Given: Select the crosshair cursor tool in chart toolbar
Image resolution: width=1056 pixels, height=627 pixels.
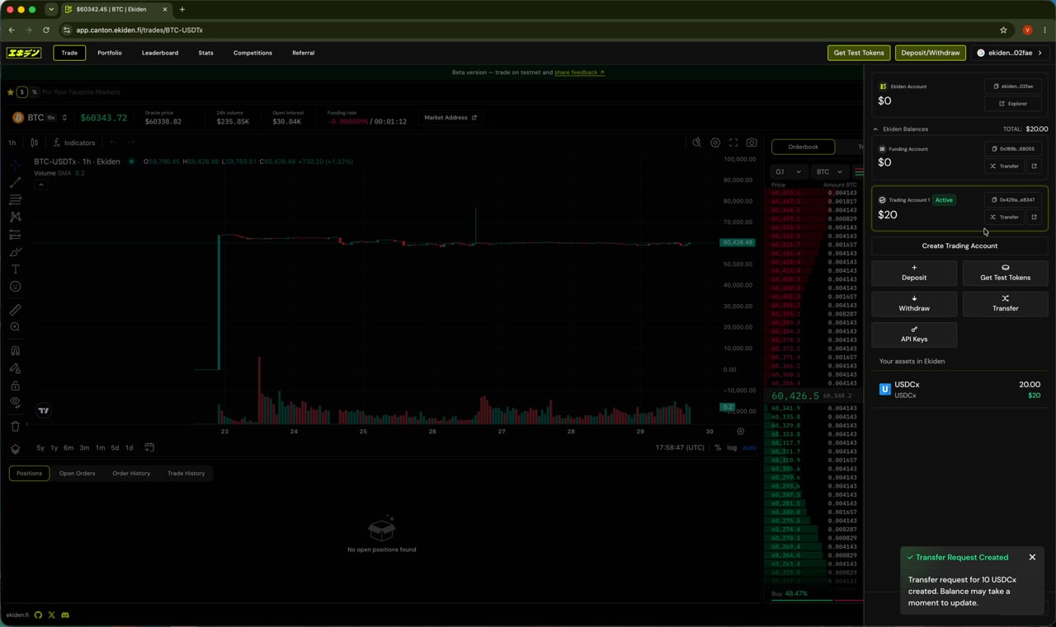Looking at the screenshot, I should point(15,166).
